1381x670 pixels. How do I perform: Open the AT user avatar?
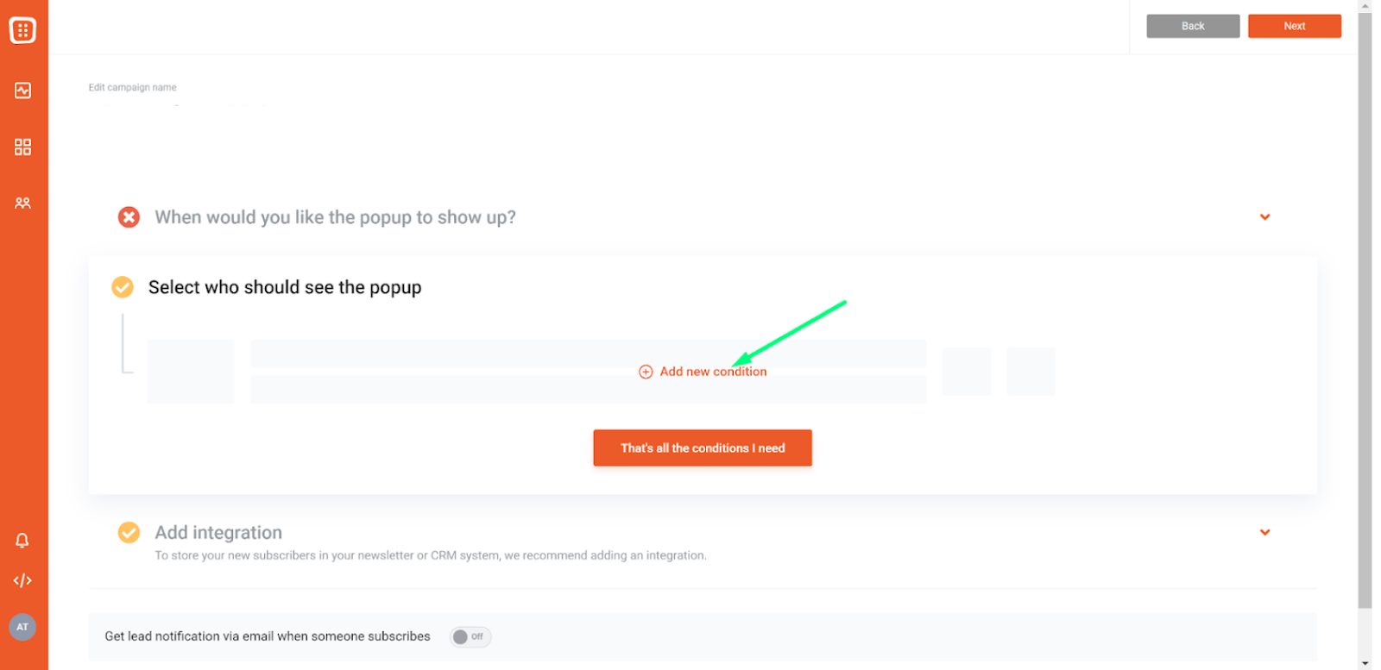click(22, 627)
